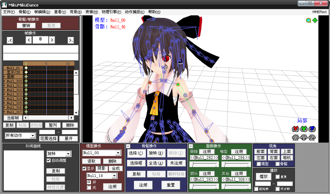
Task: Click the yellow magnifier zoom icon in viewport
Action: [309, 20]
